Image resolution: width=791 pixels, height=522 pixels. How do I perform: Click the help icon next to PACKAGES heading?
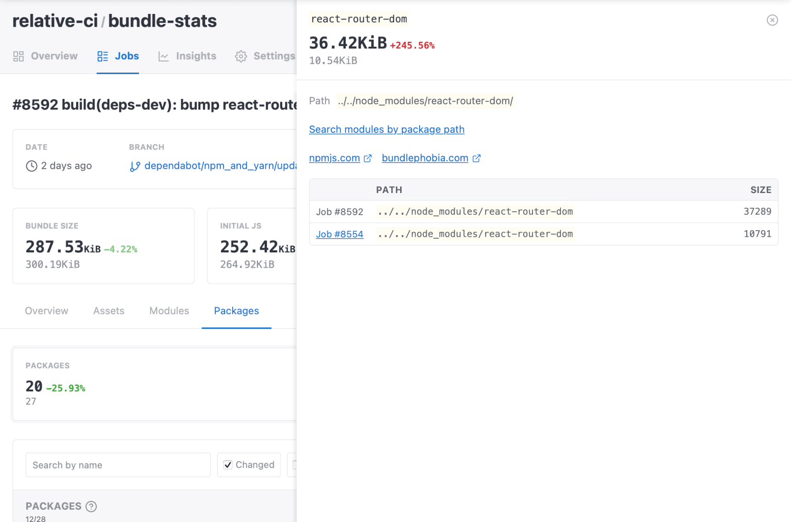[x=91, y=506]
